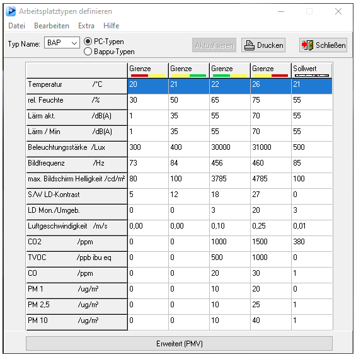Select the PM 1 row label
The height and width of the screenshot is (357, 356).
point(77,290)
